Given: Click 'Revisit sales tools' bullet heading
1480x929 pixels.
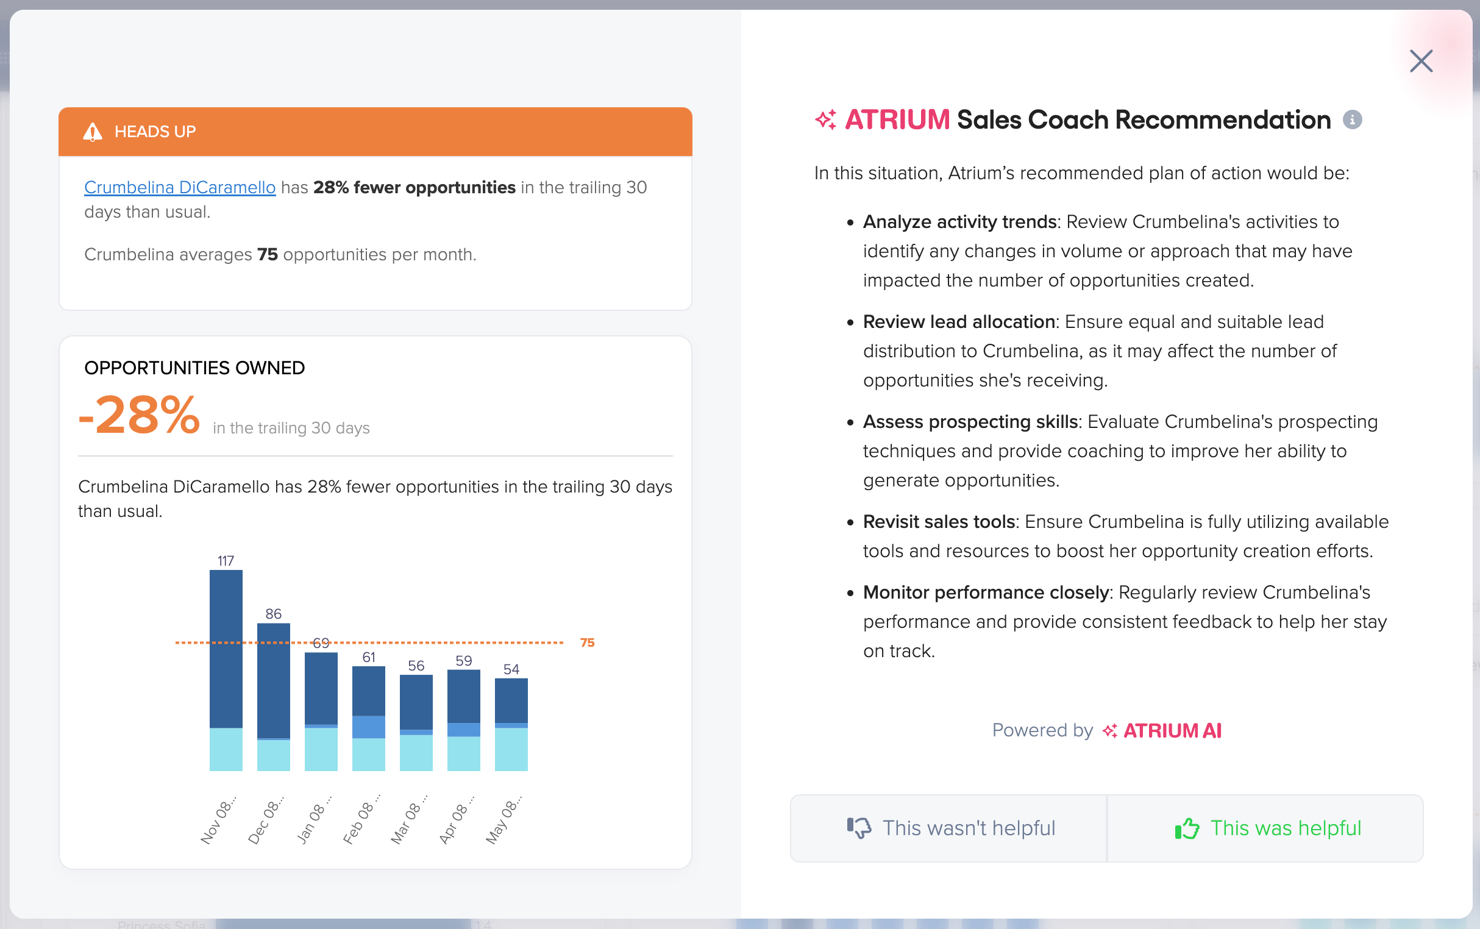Looking at the screenshot, I should point(939,522).
